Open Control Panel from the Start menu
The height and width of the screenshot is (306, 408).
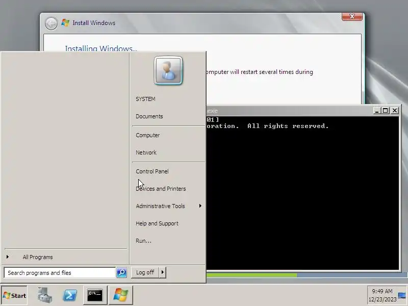click(x=152, y=171)
